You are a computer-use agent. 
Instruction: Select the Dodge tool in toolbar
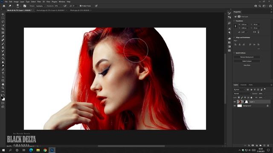[3, 66]
